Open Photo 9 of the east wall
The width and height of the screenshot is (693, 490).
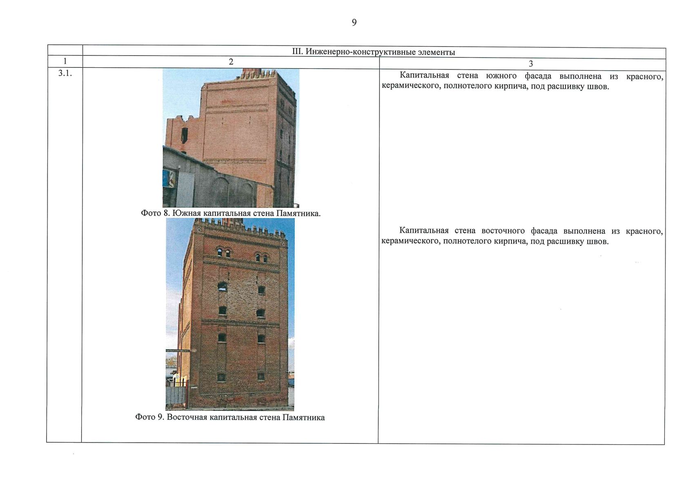(230, 314)
